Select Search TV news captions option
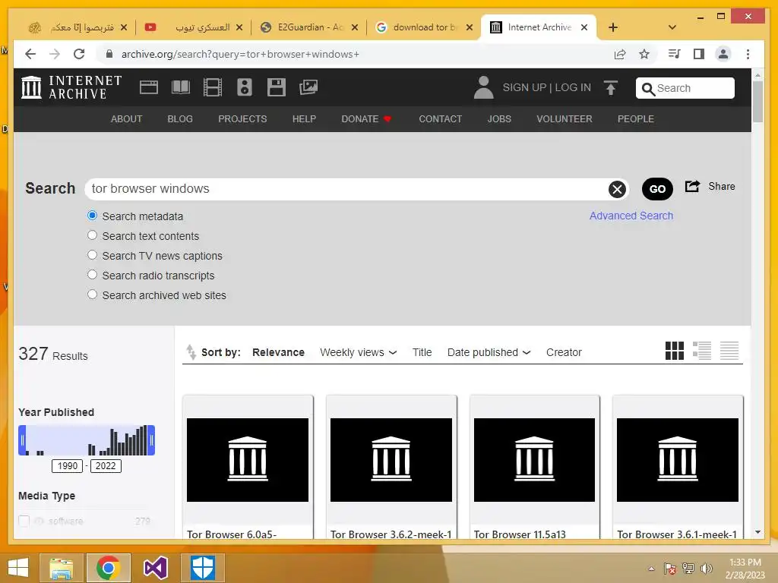778x583 pixels. (92, 255)
